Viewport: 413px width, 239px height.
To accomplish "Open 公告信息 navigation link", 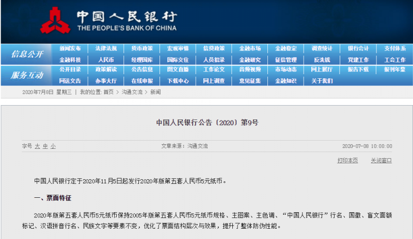I will 142,70.
